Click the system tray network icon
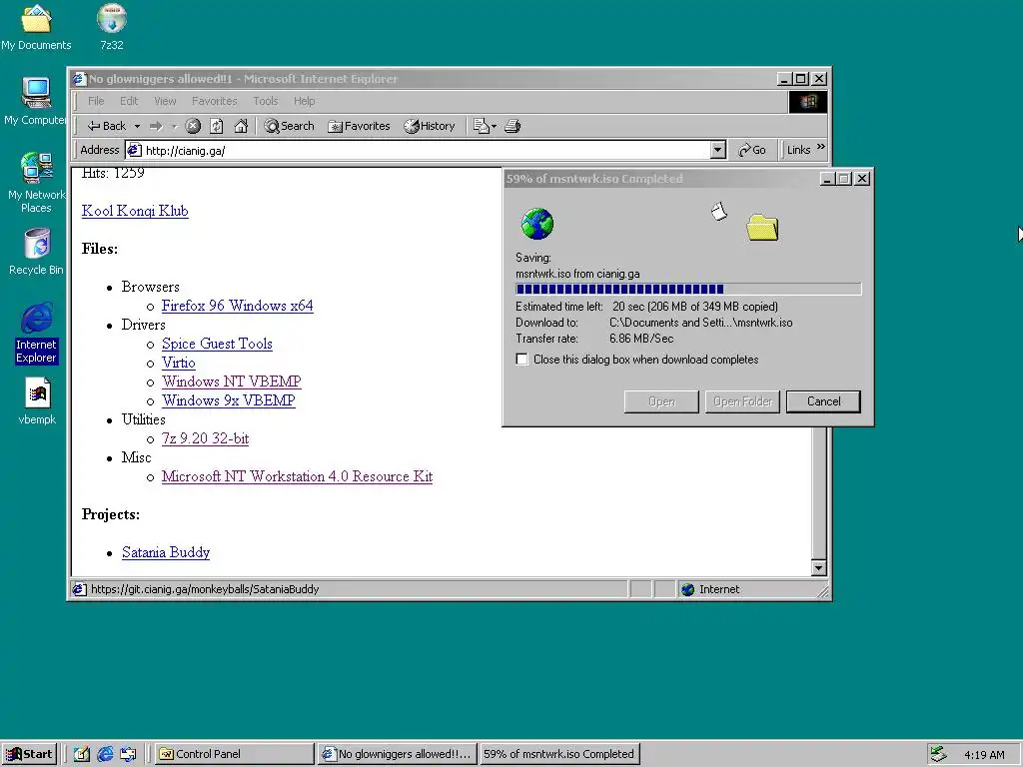Image resolution: width=1023 pixels, height=767 pixels. (x=938, y=754)
